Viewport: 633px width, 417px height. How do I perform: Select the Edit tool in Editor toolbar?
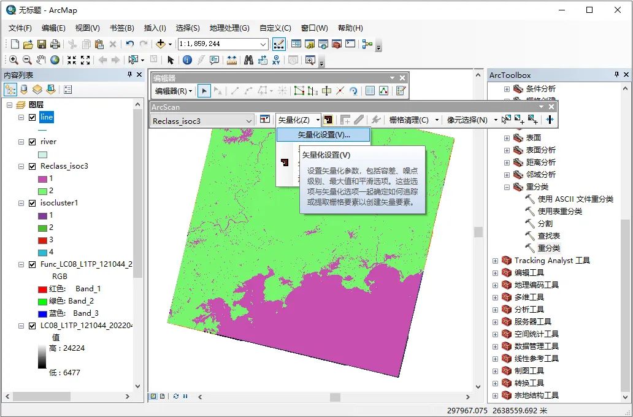coord(204,91)
